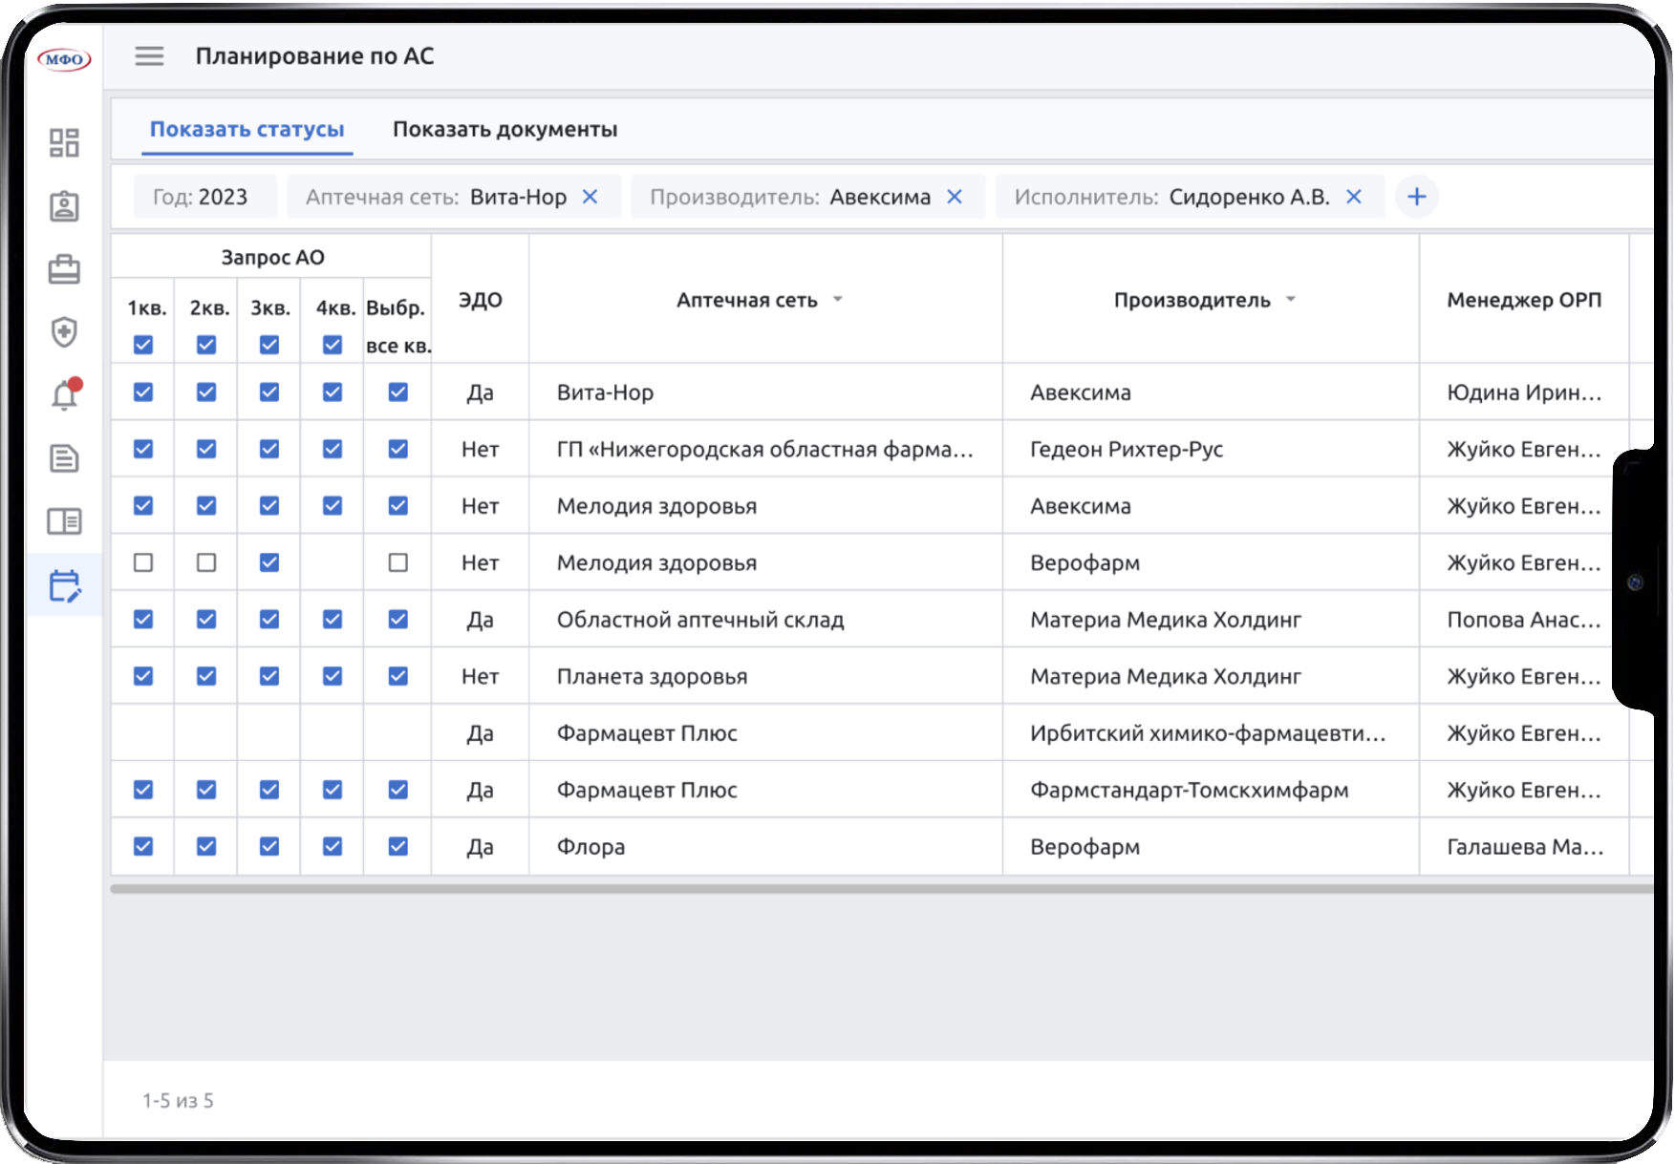Screen dimensions: 1675x1164
Task: Expand the Производитель column dropdown
Action: [1291, 300]
